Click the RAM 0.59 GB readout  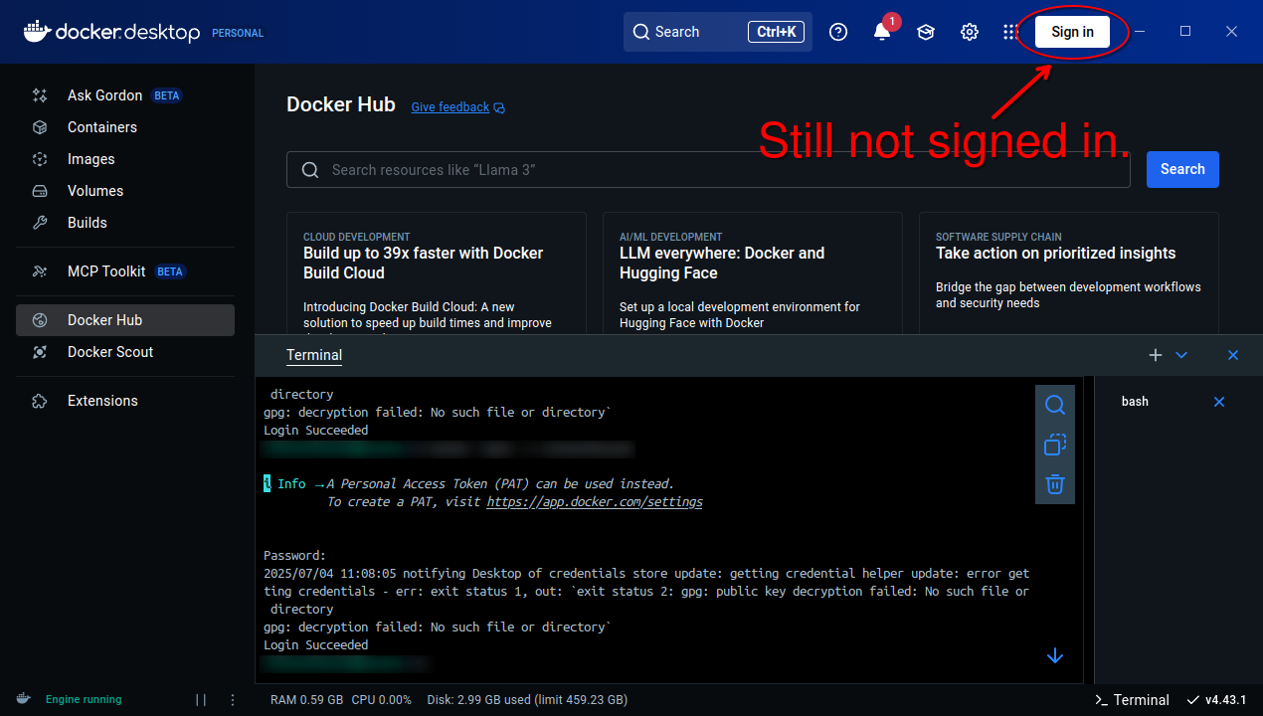coord(306,700)
